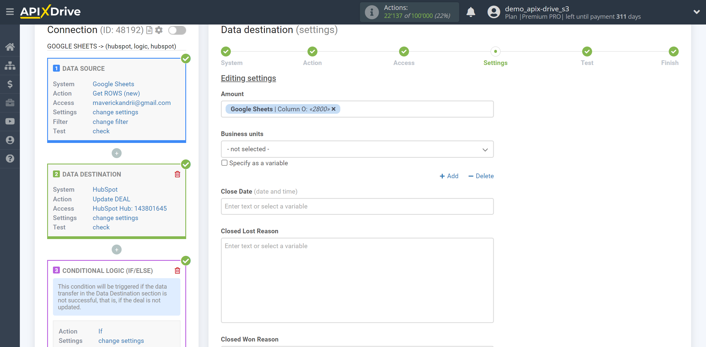Image resolution: width=706 pixels, height=347 pixels.
Task: Open the Business units dropdown
Action: pyautogui.click(x=357, y=149)
